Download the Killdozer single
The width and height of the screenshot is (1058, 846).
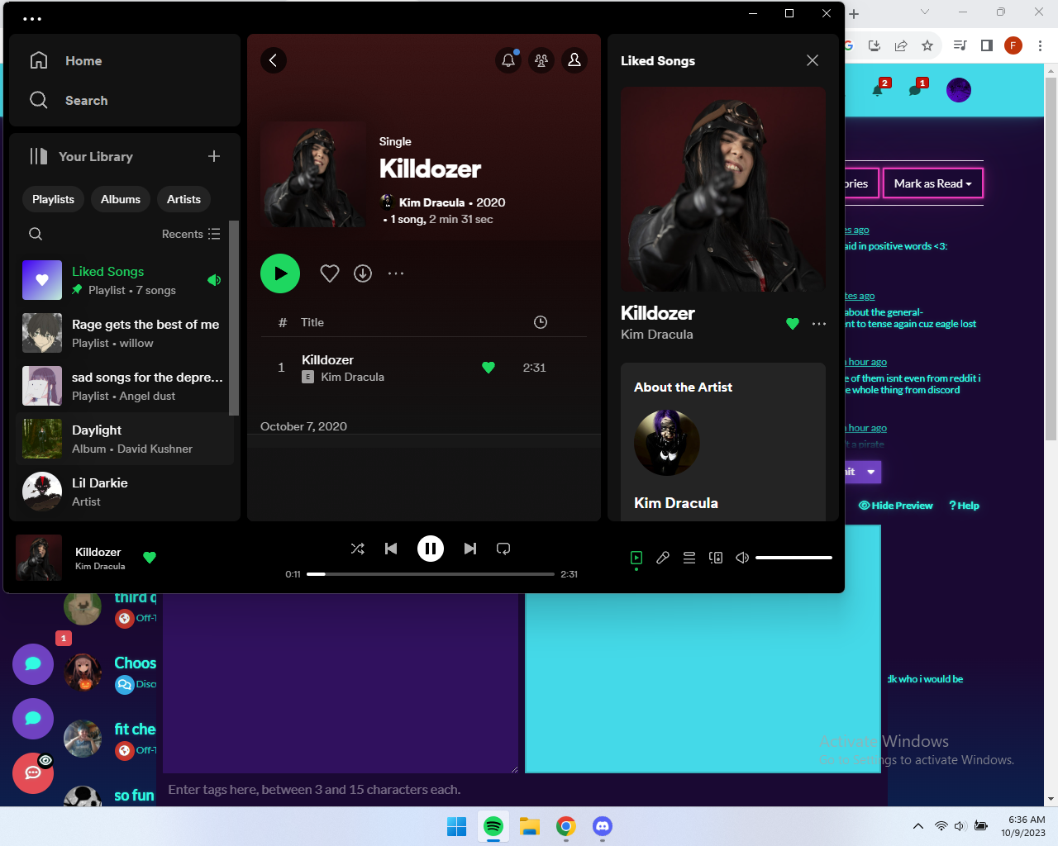point(363,273)
